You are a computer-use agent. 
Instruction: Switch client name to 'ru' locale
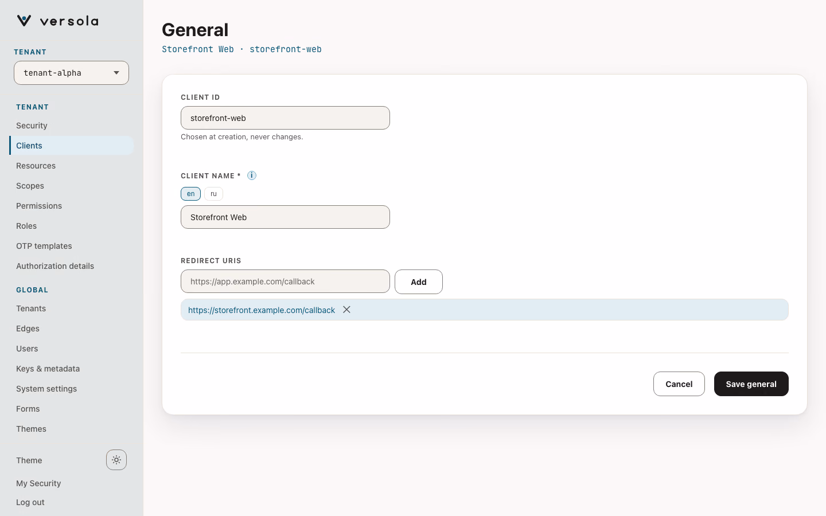pos(213,194)
